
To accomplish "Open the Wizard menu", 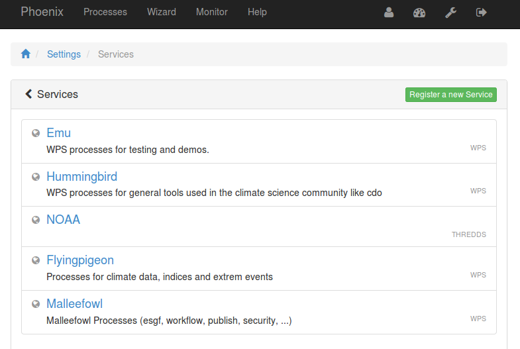I will pos(162,12).
